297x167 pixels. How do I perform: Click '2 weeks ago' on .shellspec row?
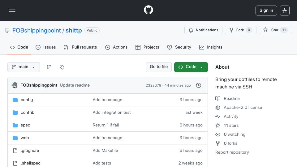(190, 163)
